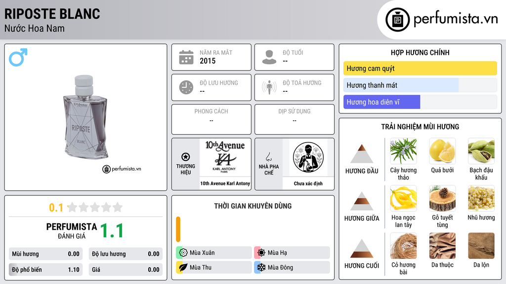Click the Mùa Hạ sun icon

coord(261,253)
